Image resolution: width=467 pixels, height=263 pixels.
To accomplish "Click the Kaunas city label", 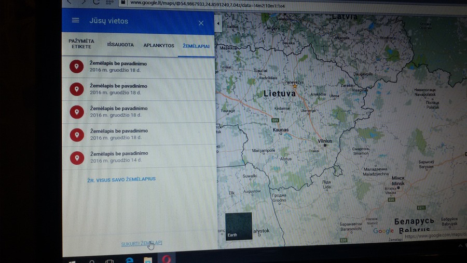I will (281, 130).
